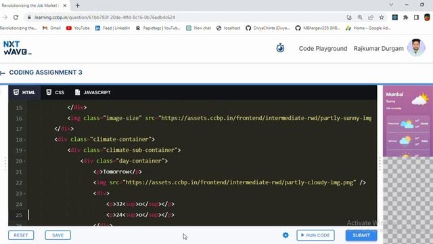Open the Code Playground link
This screenshot has height=244, width=433.
(x=323, y=48)
